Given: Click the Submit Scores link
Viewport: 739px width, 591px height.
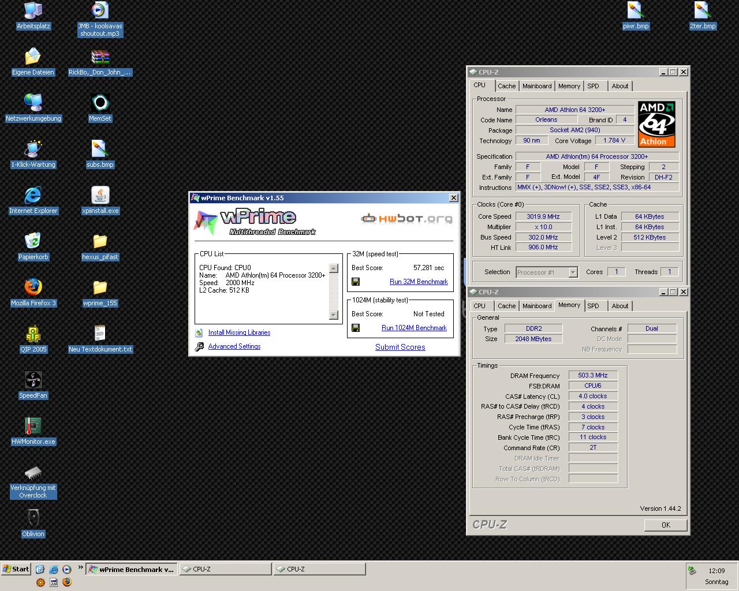Looking at the screenshot, I should point(400,347).
